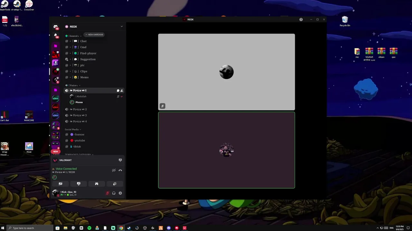Select user Moosa in Voice 1
The width and height of the screenshot is (412, 231).
[96, 102]
